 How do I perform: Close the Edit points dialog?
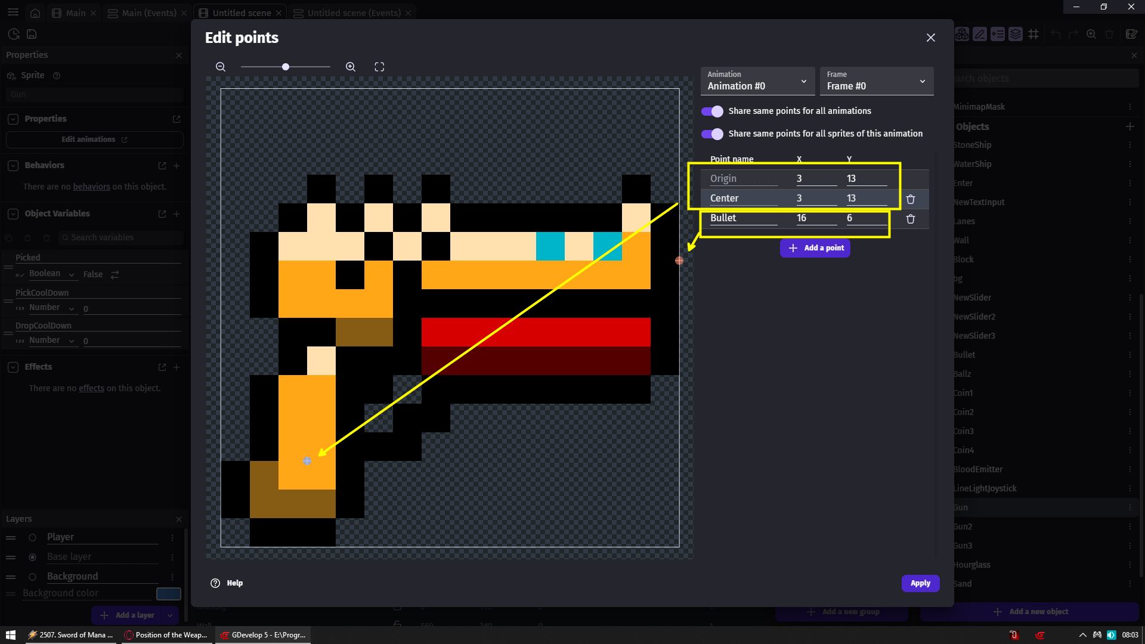(930, 38)
